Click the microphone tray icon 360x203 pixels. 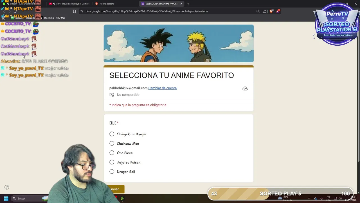(321, 198)
